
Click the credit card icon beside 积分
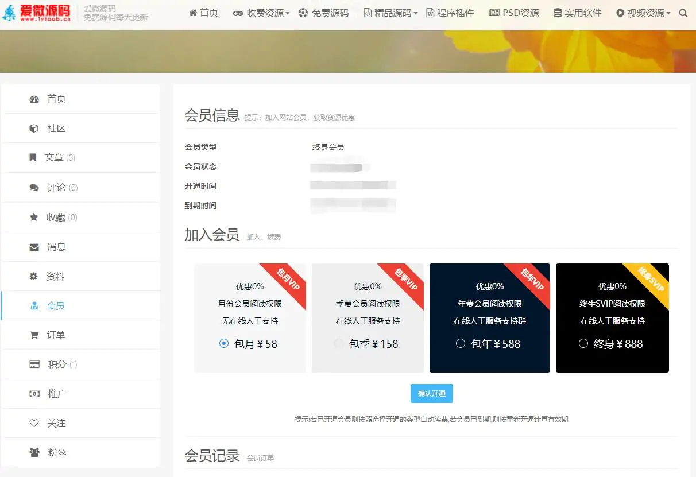pyautogui.click(x=34, y=364)
